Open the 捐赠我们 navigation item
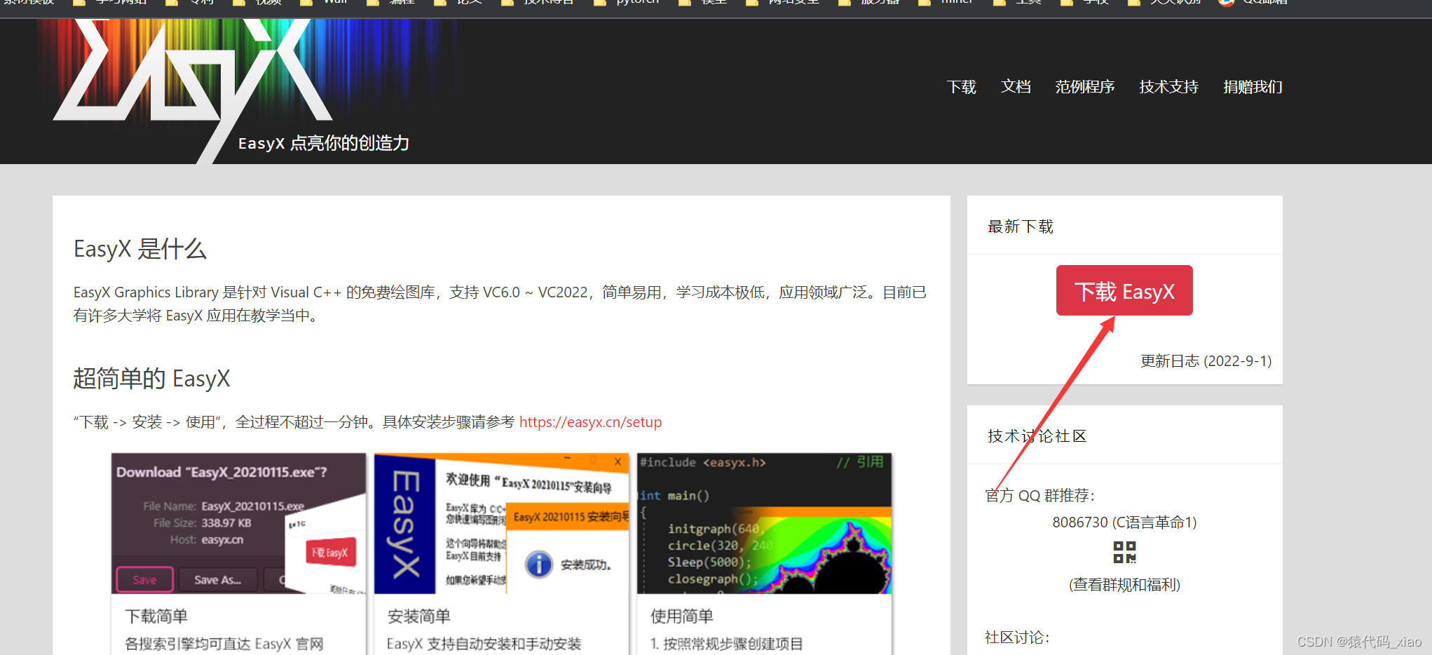 [x=1253, y=87]
